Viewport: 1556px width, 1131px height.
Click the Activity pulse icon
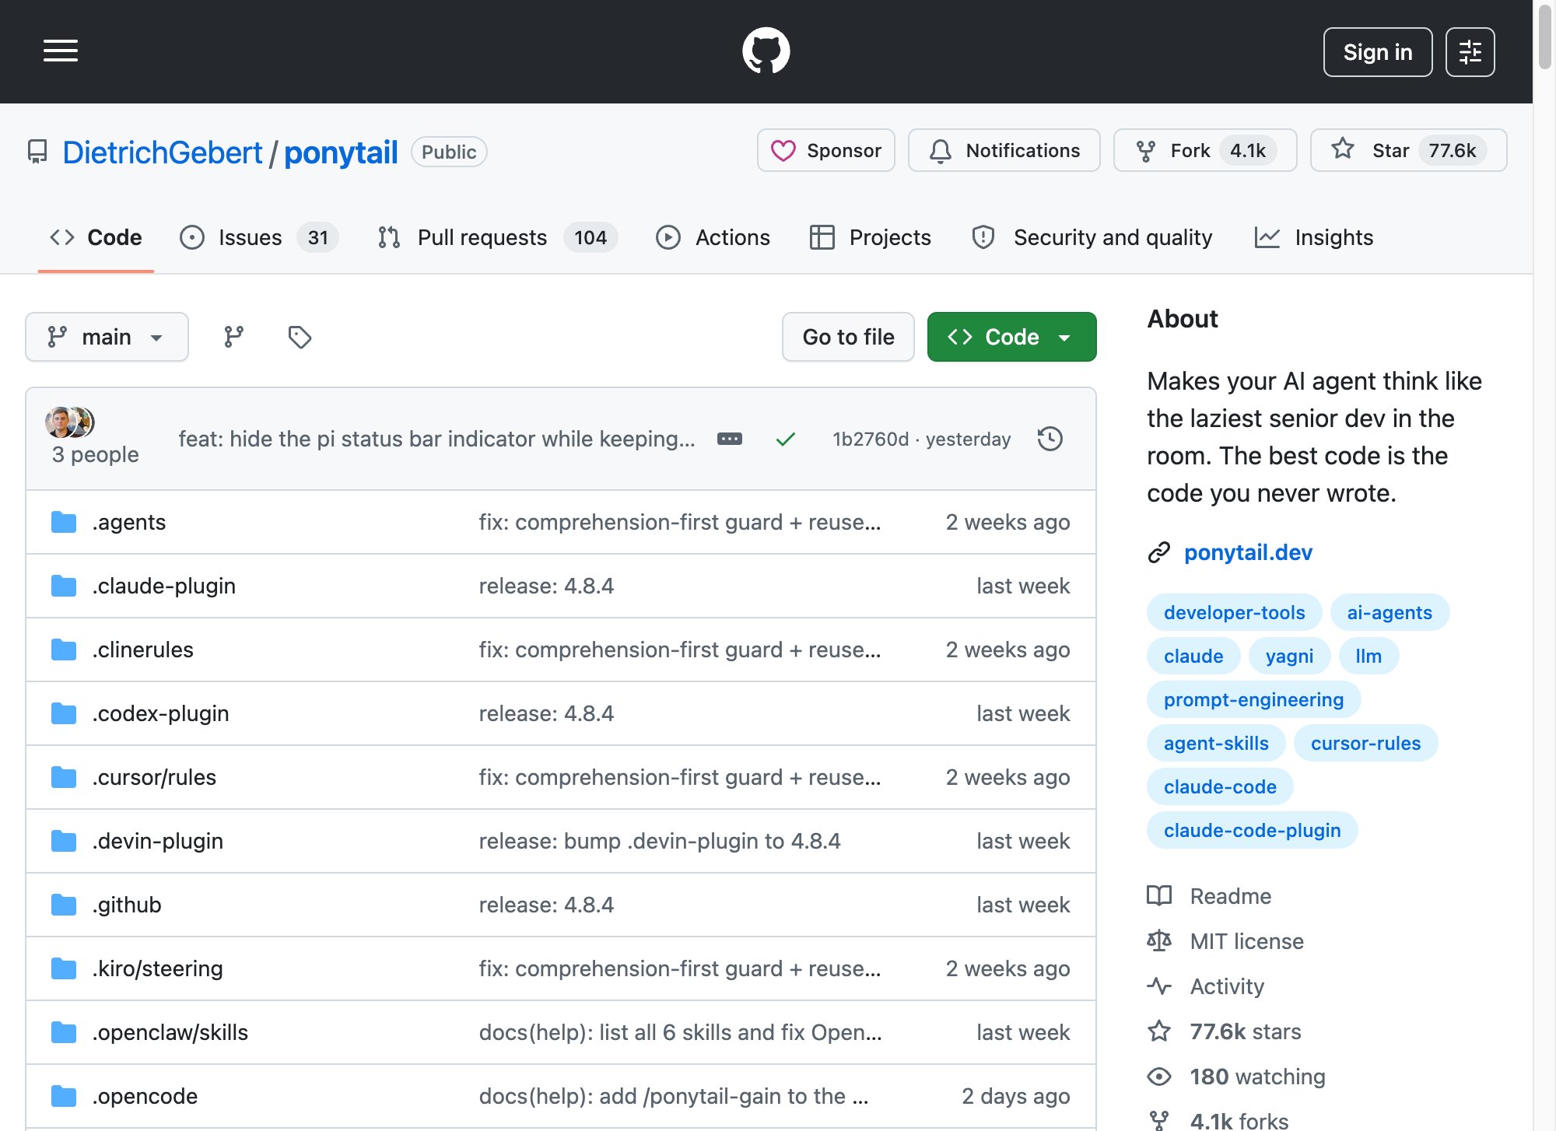point(1159,986)
